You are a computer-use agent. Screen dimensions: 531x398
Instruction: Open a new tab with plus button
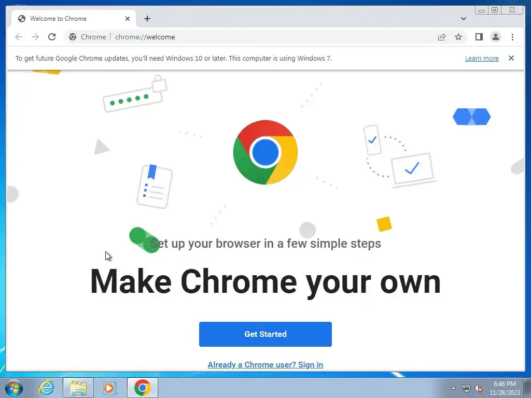pyautogui.click(x=147, y=19)
